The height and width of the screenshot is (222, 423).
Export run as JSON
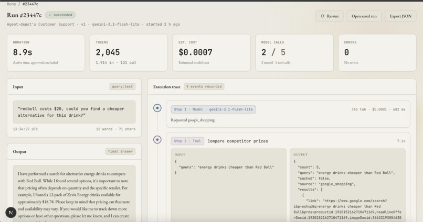pyautogui.click(x=400, y=16)
